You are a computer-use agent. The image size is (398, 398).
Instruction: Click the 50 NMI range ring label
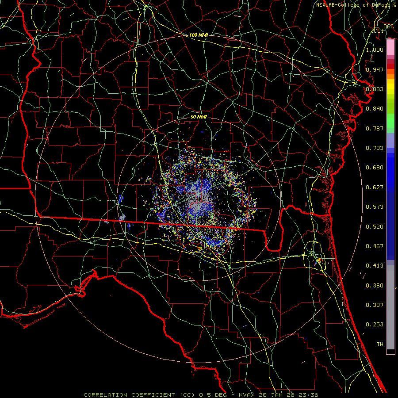coord(199,117)
